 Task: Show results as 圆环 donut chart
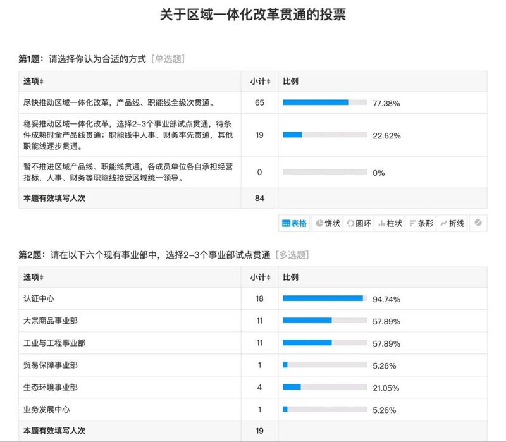pos(359,223)
